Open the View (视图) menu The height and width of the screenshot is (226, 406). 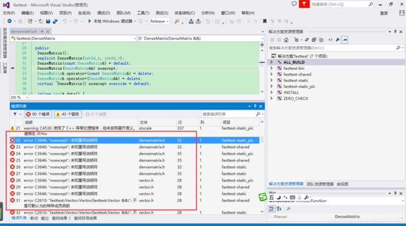pyautogui.click(x=46, y=12)
